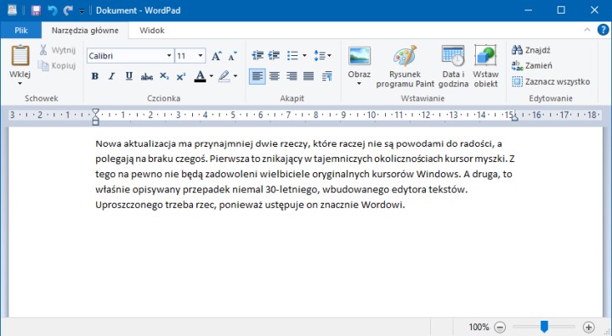Screen dimensions: 612x336
Task: Open the Plik menu
Action: [x=21, y=31]
